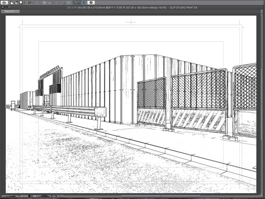
Task: Click the fit to screen icon
Action: click(29, 196)
